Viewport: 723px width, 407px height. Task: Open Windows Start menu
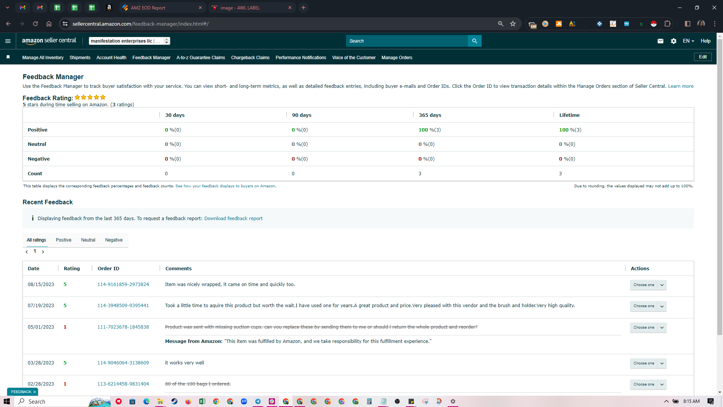(x=7, y=401)
